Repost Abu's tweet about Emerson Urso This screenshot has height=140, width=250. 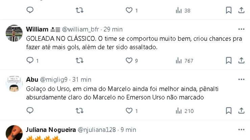pos(79,111)
